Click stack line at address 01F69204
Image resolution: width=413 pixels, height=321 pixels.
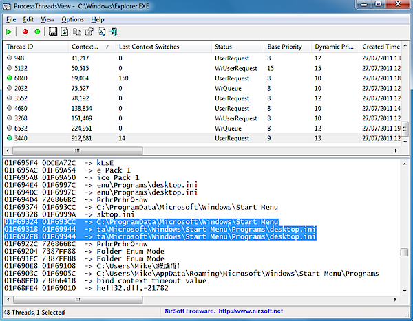(84, 252)
